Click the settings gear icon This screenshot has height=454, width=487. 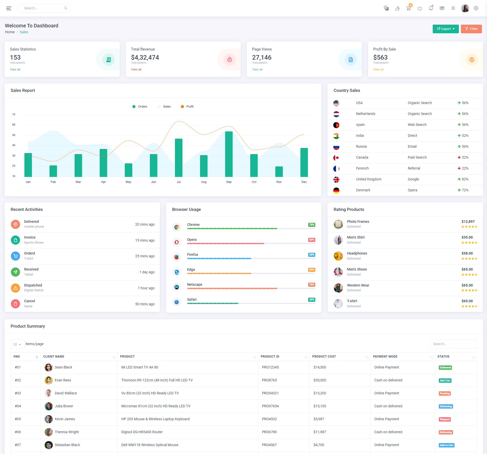click(x=476, y=8)
